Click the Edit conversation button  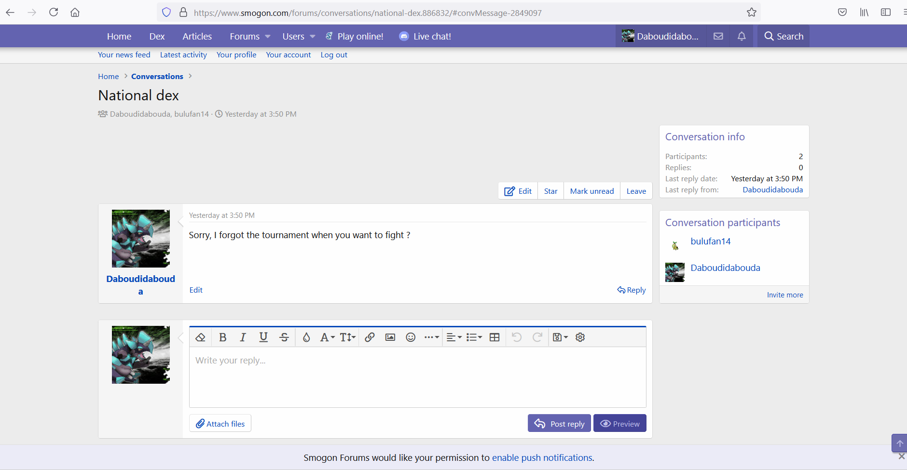(x=518, y=191)
